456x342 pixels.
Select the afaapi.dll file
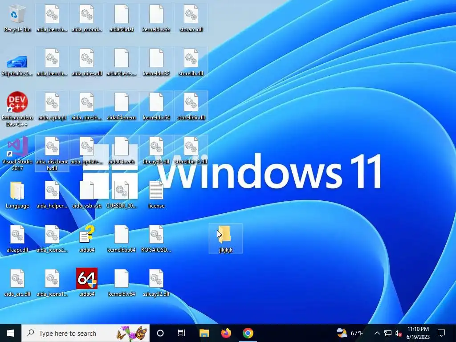(17, 238)
